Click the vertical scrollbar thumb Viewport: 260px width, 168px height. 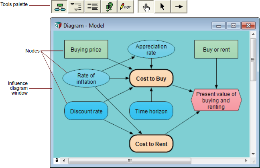coord(253,60)
